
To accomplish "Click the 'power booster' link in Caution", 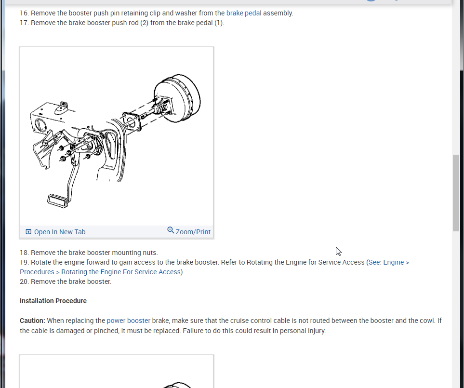I will tap(129, 321).
